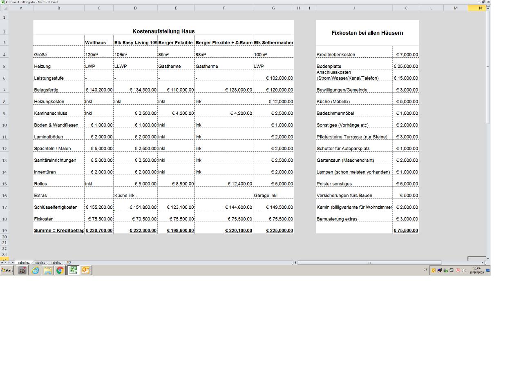Jump to the first sheet tab arrow
The width and height of the screenshot is (523, 392).
(2, 263)
